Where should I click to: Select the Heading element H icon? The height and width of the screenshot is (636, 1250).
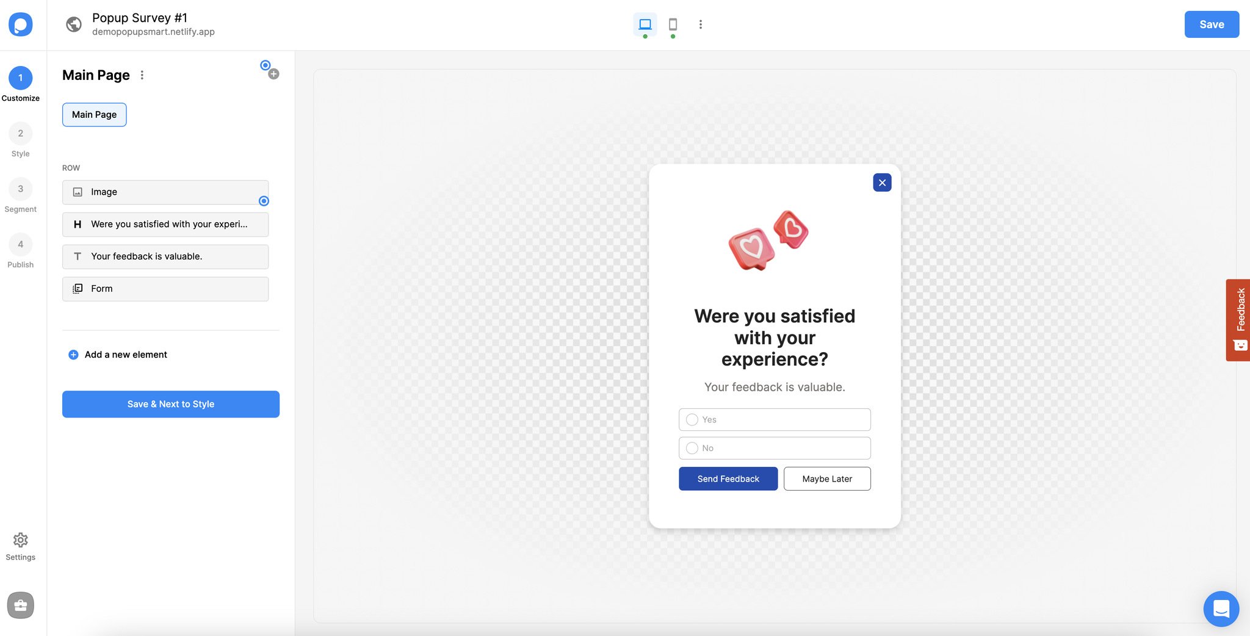click(77, 225)
